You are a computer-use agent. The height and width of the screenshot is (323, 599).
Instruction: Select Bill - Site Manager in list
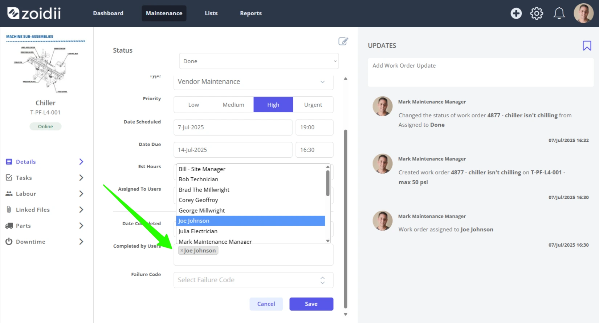click(250, 169)
